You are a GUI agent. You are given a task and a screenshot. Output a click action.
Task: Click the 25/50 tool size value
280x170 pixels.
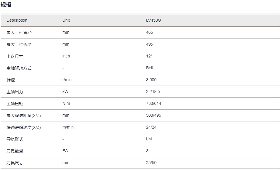[151, 163]
